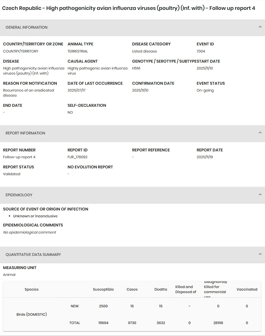Collapse the General Information section chevron
This screenshot has width=265, height=336.
pos(260,27)
